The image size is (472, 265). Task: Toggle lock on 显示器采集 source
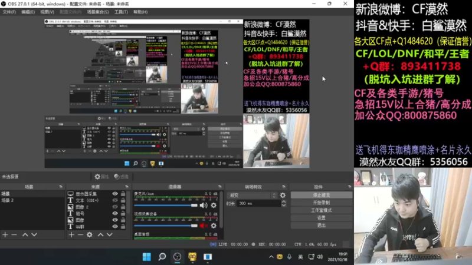[x=123, y=194]
